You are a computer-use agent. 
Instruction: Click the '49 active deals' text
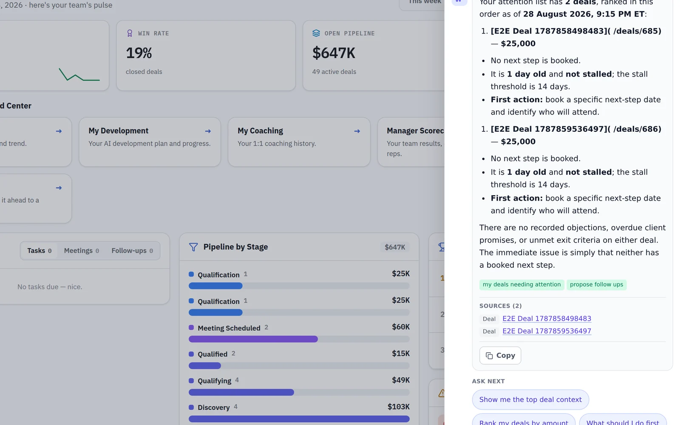tap(334, 72)
